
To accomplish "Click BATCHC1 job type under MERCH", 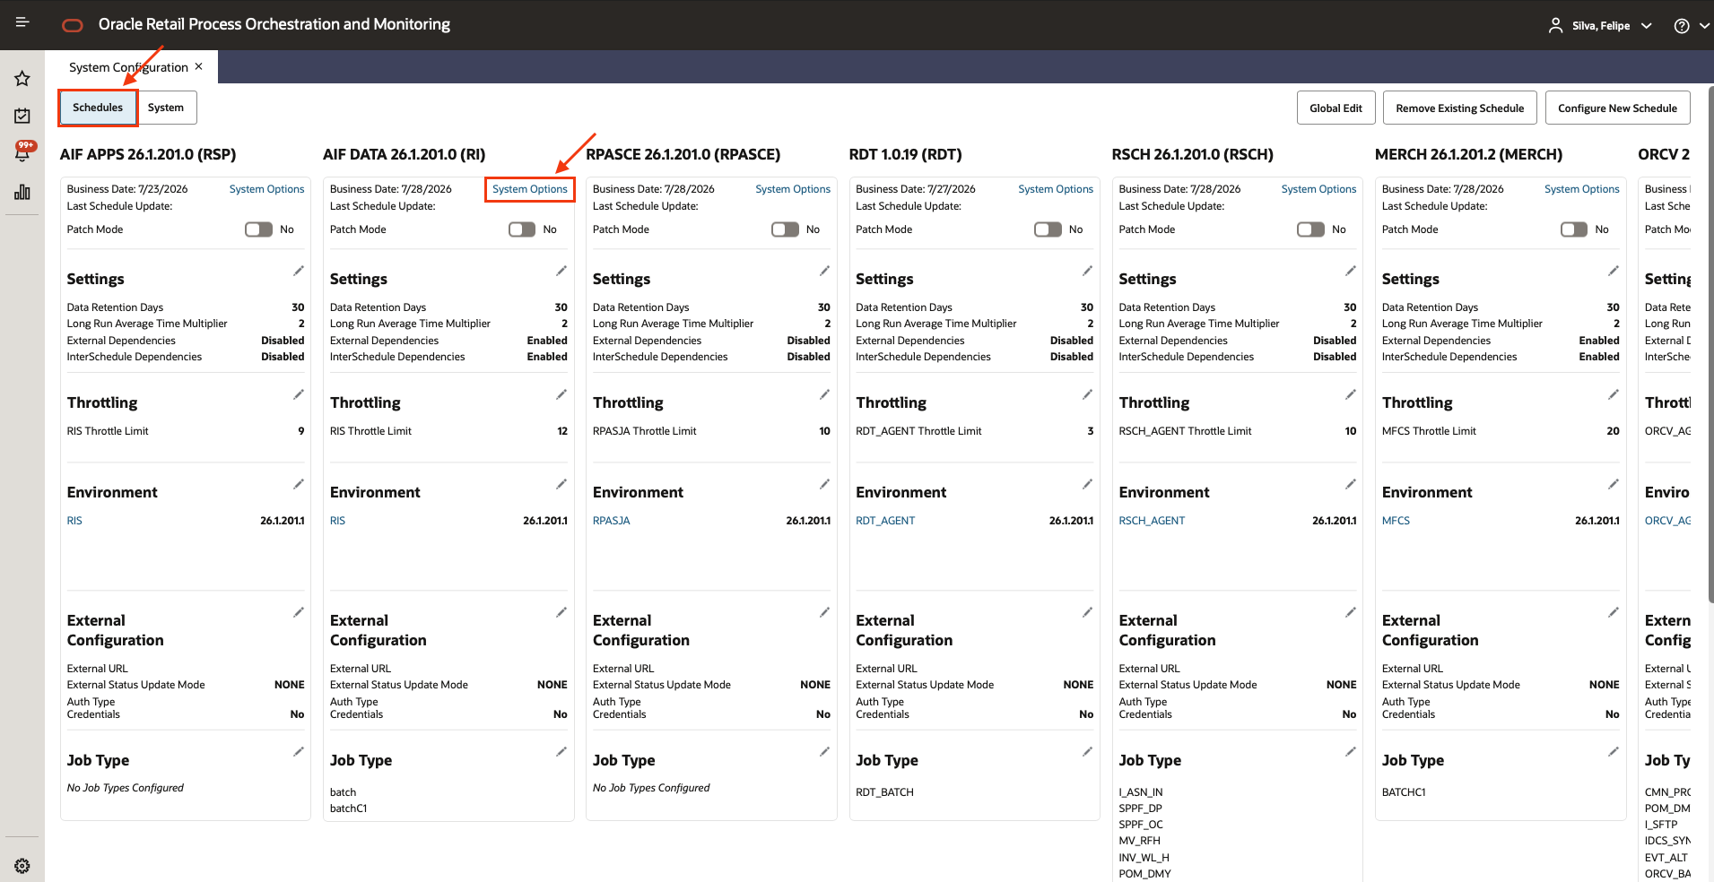I will tap(1404, 792).
